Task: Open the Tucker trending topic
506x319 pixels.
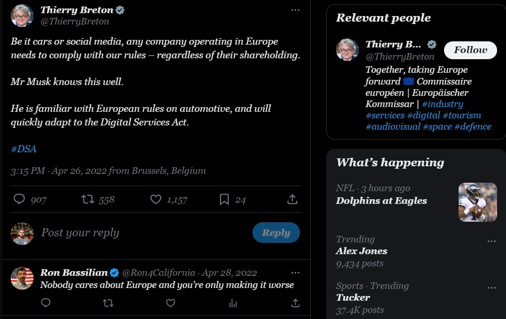Action: pyautogui.click(x=353, y=297)
